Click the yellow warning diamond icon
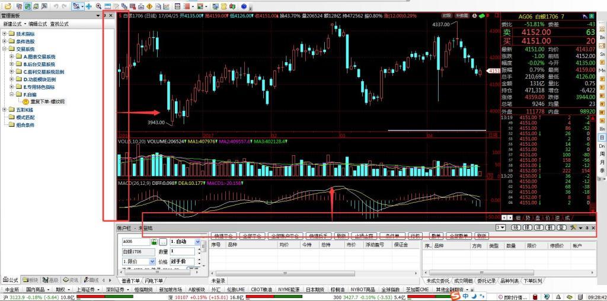The height and width of the screenshot is (301, 607). (149, 6)
